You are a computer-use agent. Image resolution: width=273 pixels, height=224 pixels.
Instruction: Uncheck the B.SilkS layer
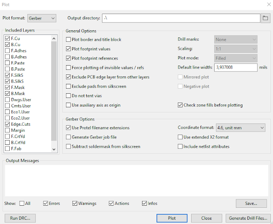click(x=8, y=81)
